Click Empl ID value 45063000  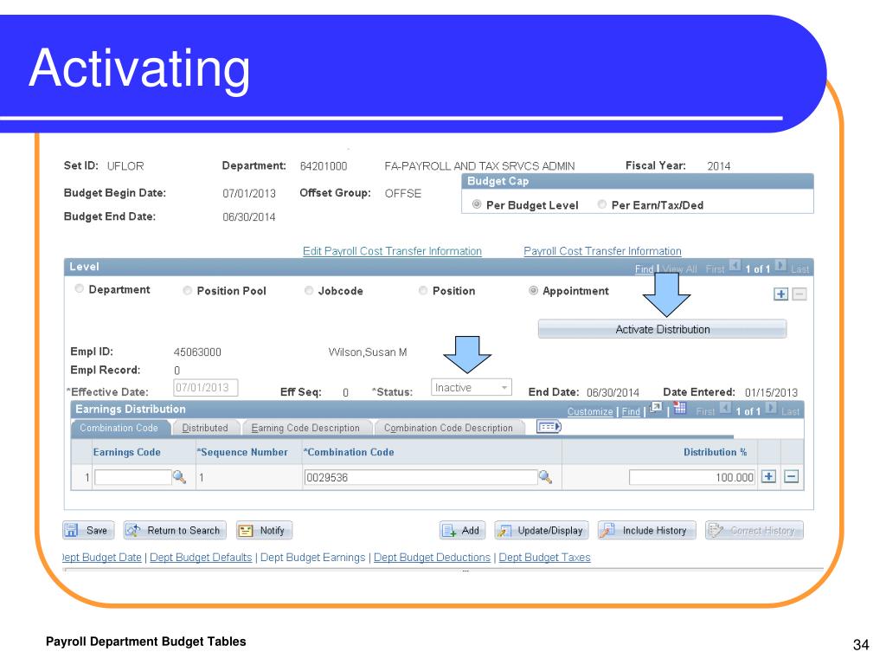point(197,352)
